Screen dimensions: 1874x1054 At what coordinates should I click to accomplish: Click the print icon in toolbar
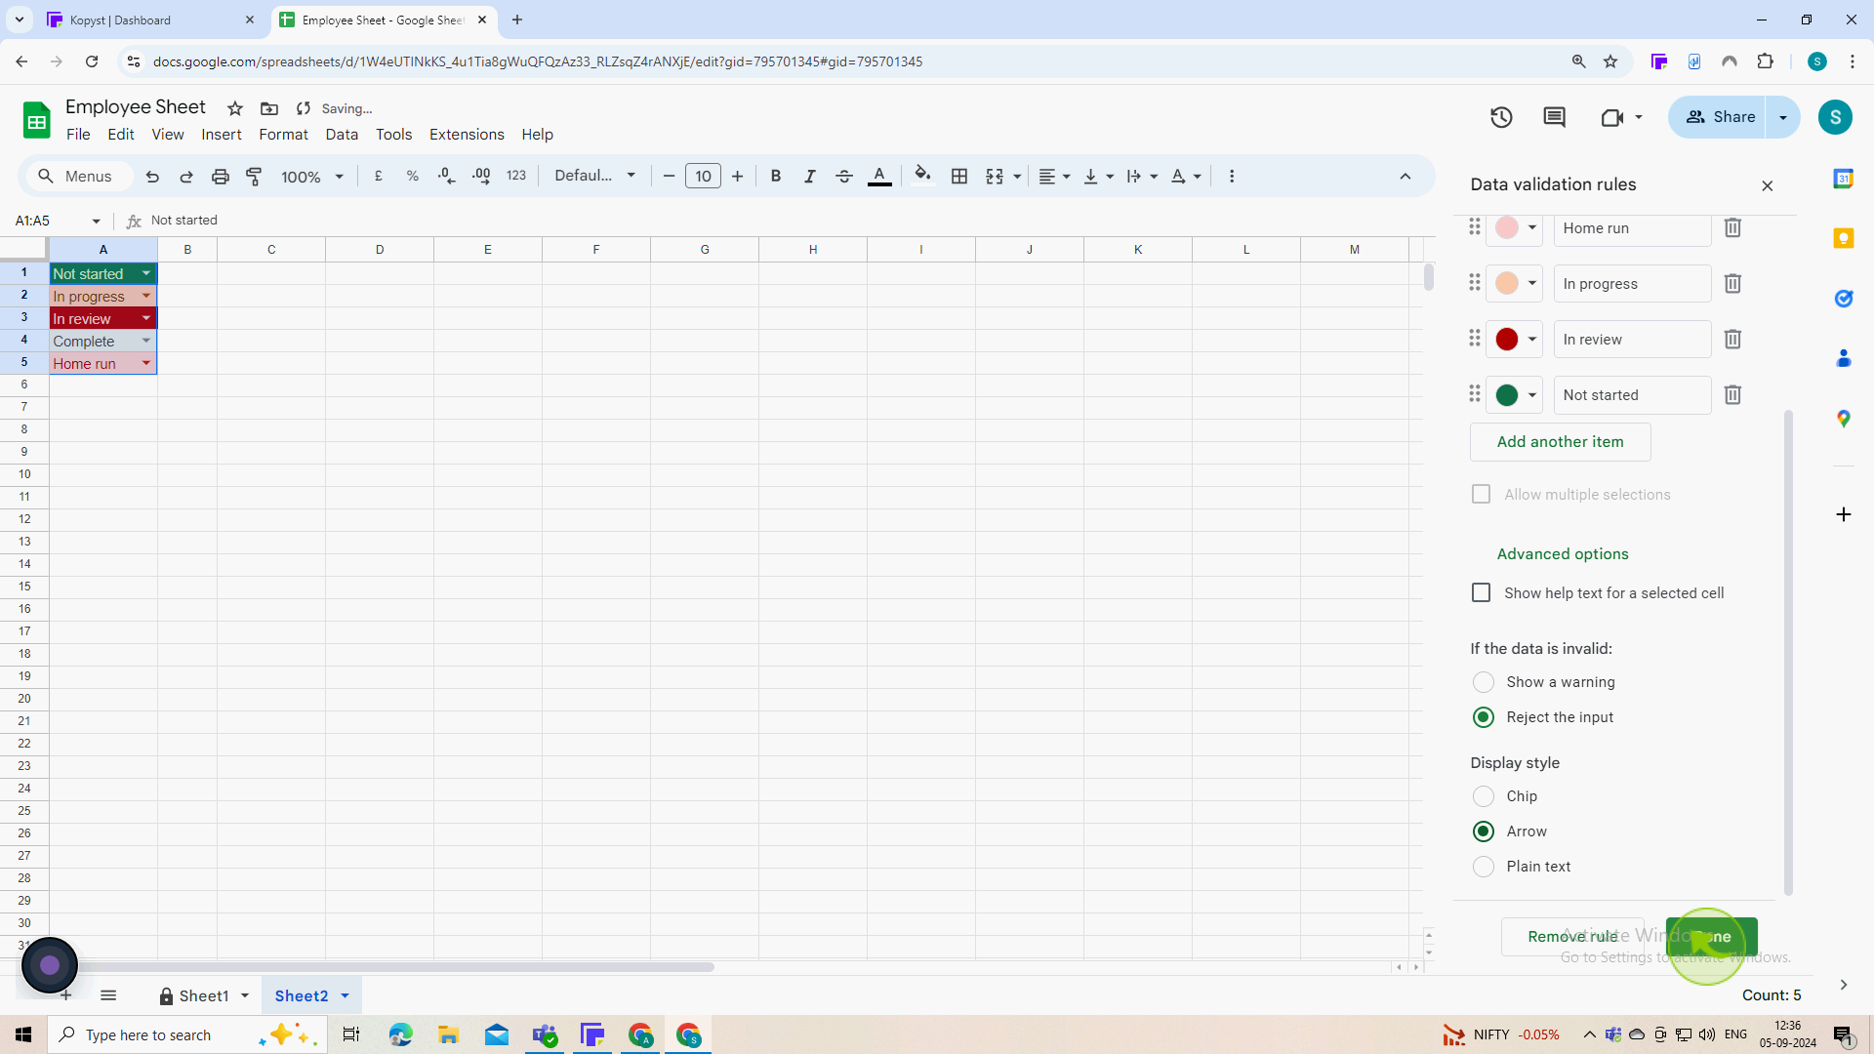(x=220, y=177)
